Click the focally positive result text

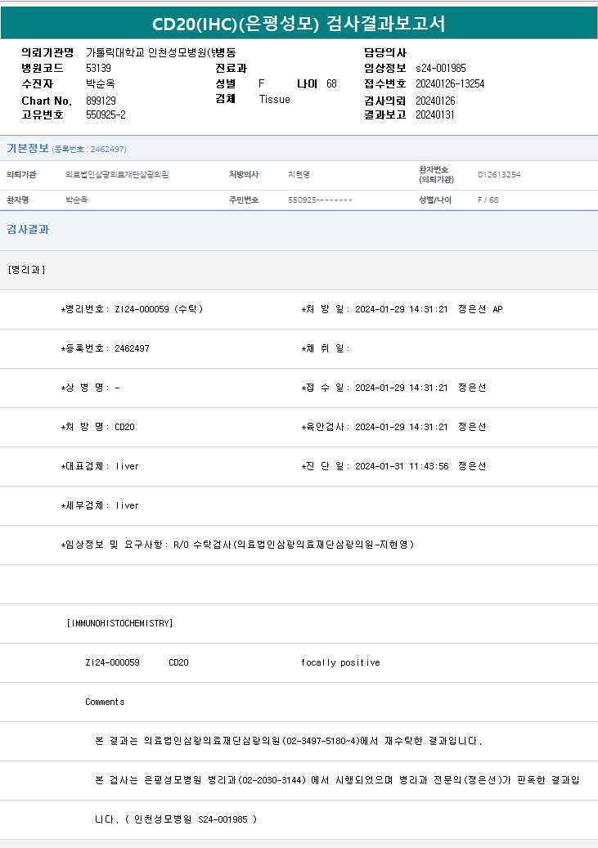339,662
